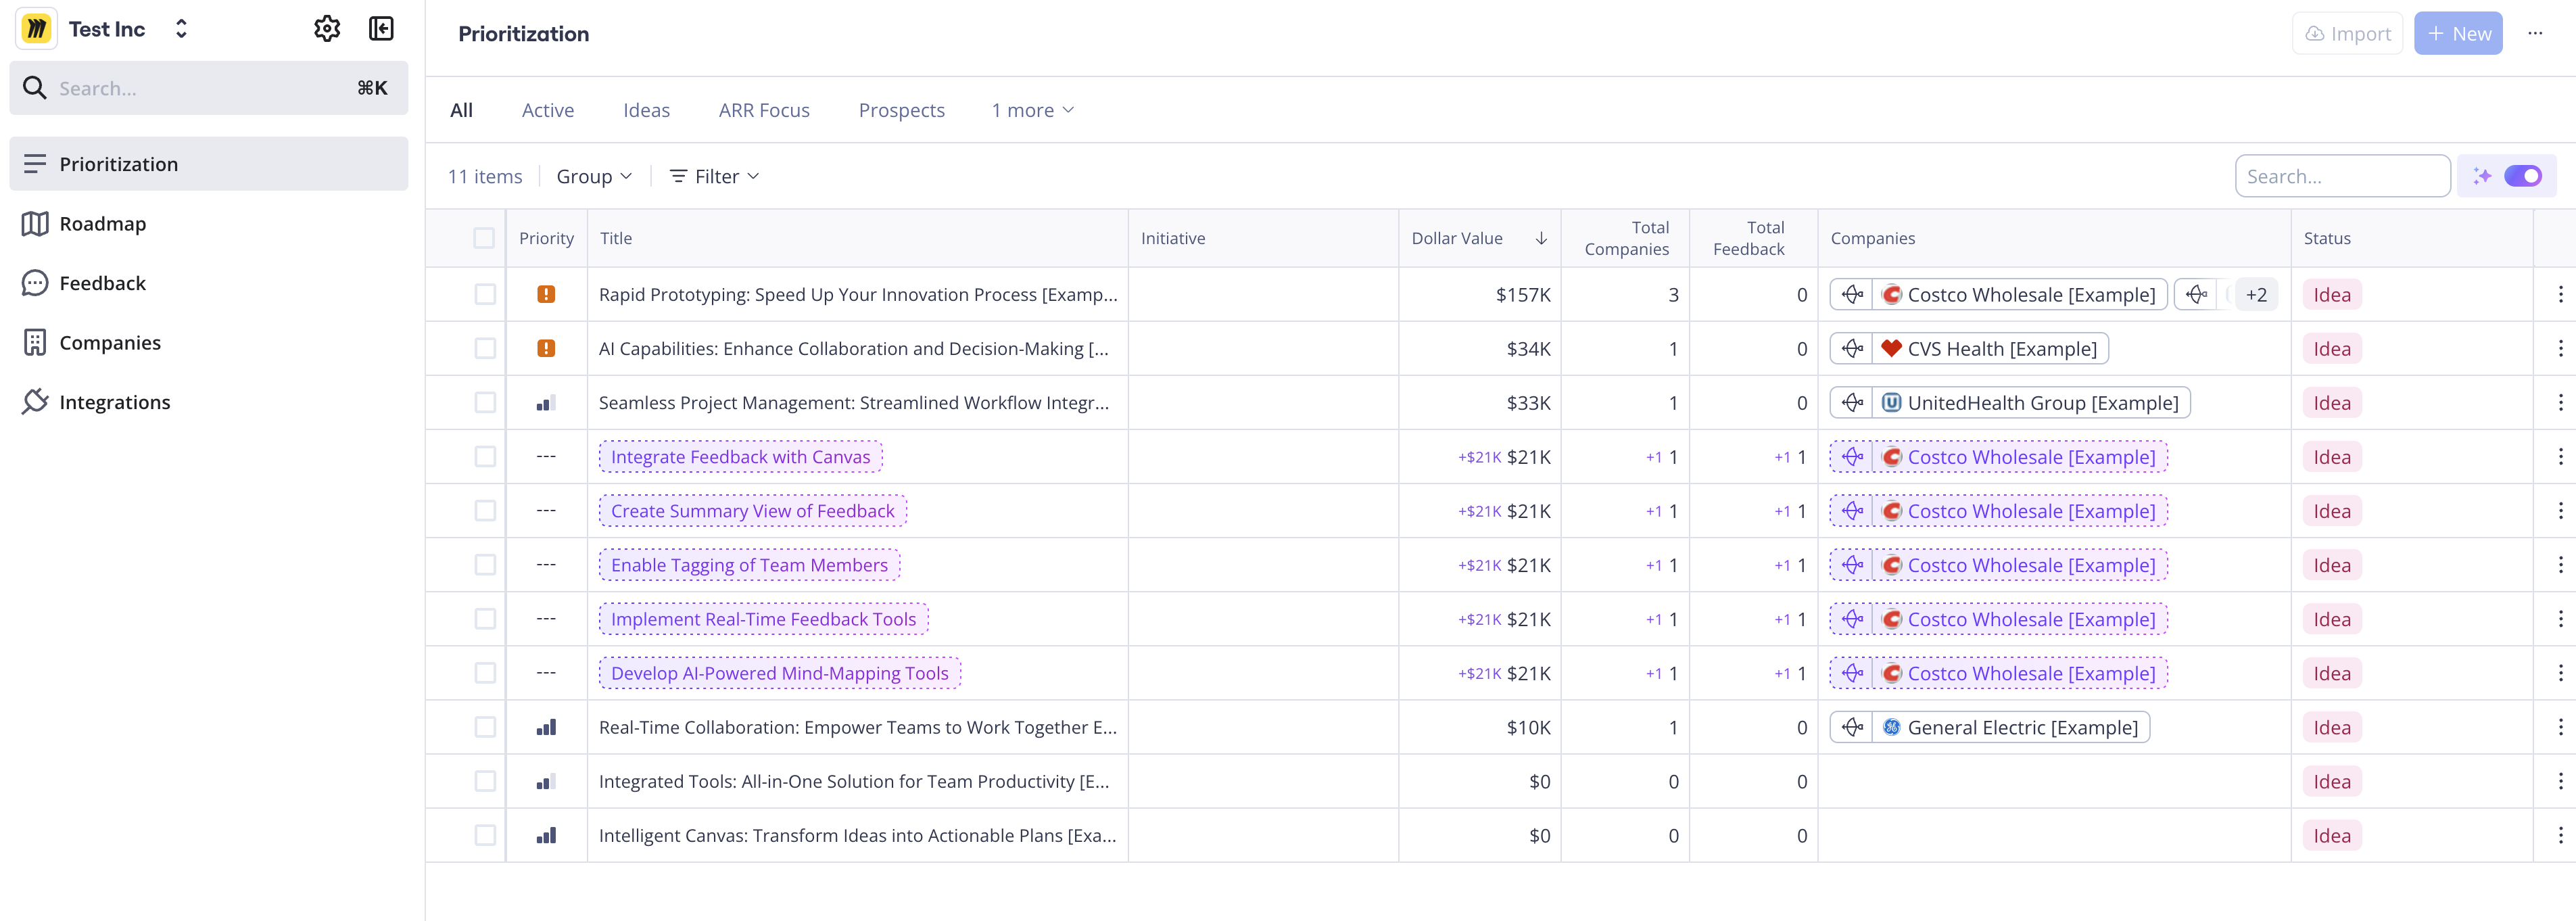Open row actions for Rapid Prototyping row
The height and width of the screenshot is (921, 2576).
click(2560, 294)
